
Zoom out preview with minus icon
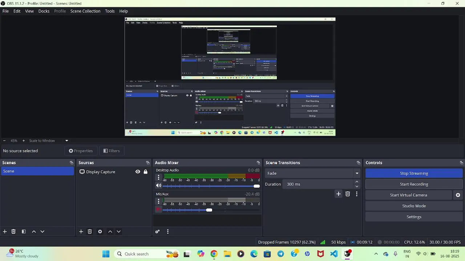4,141
